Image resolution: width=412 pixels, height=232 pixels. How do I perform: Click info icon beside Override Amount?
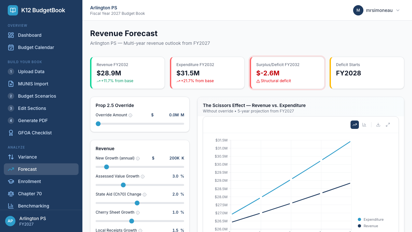pos(130,115)
